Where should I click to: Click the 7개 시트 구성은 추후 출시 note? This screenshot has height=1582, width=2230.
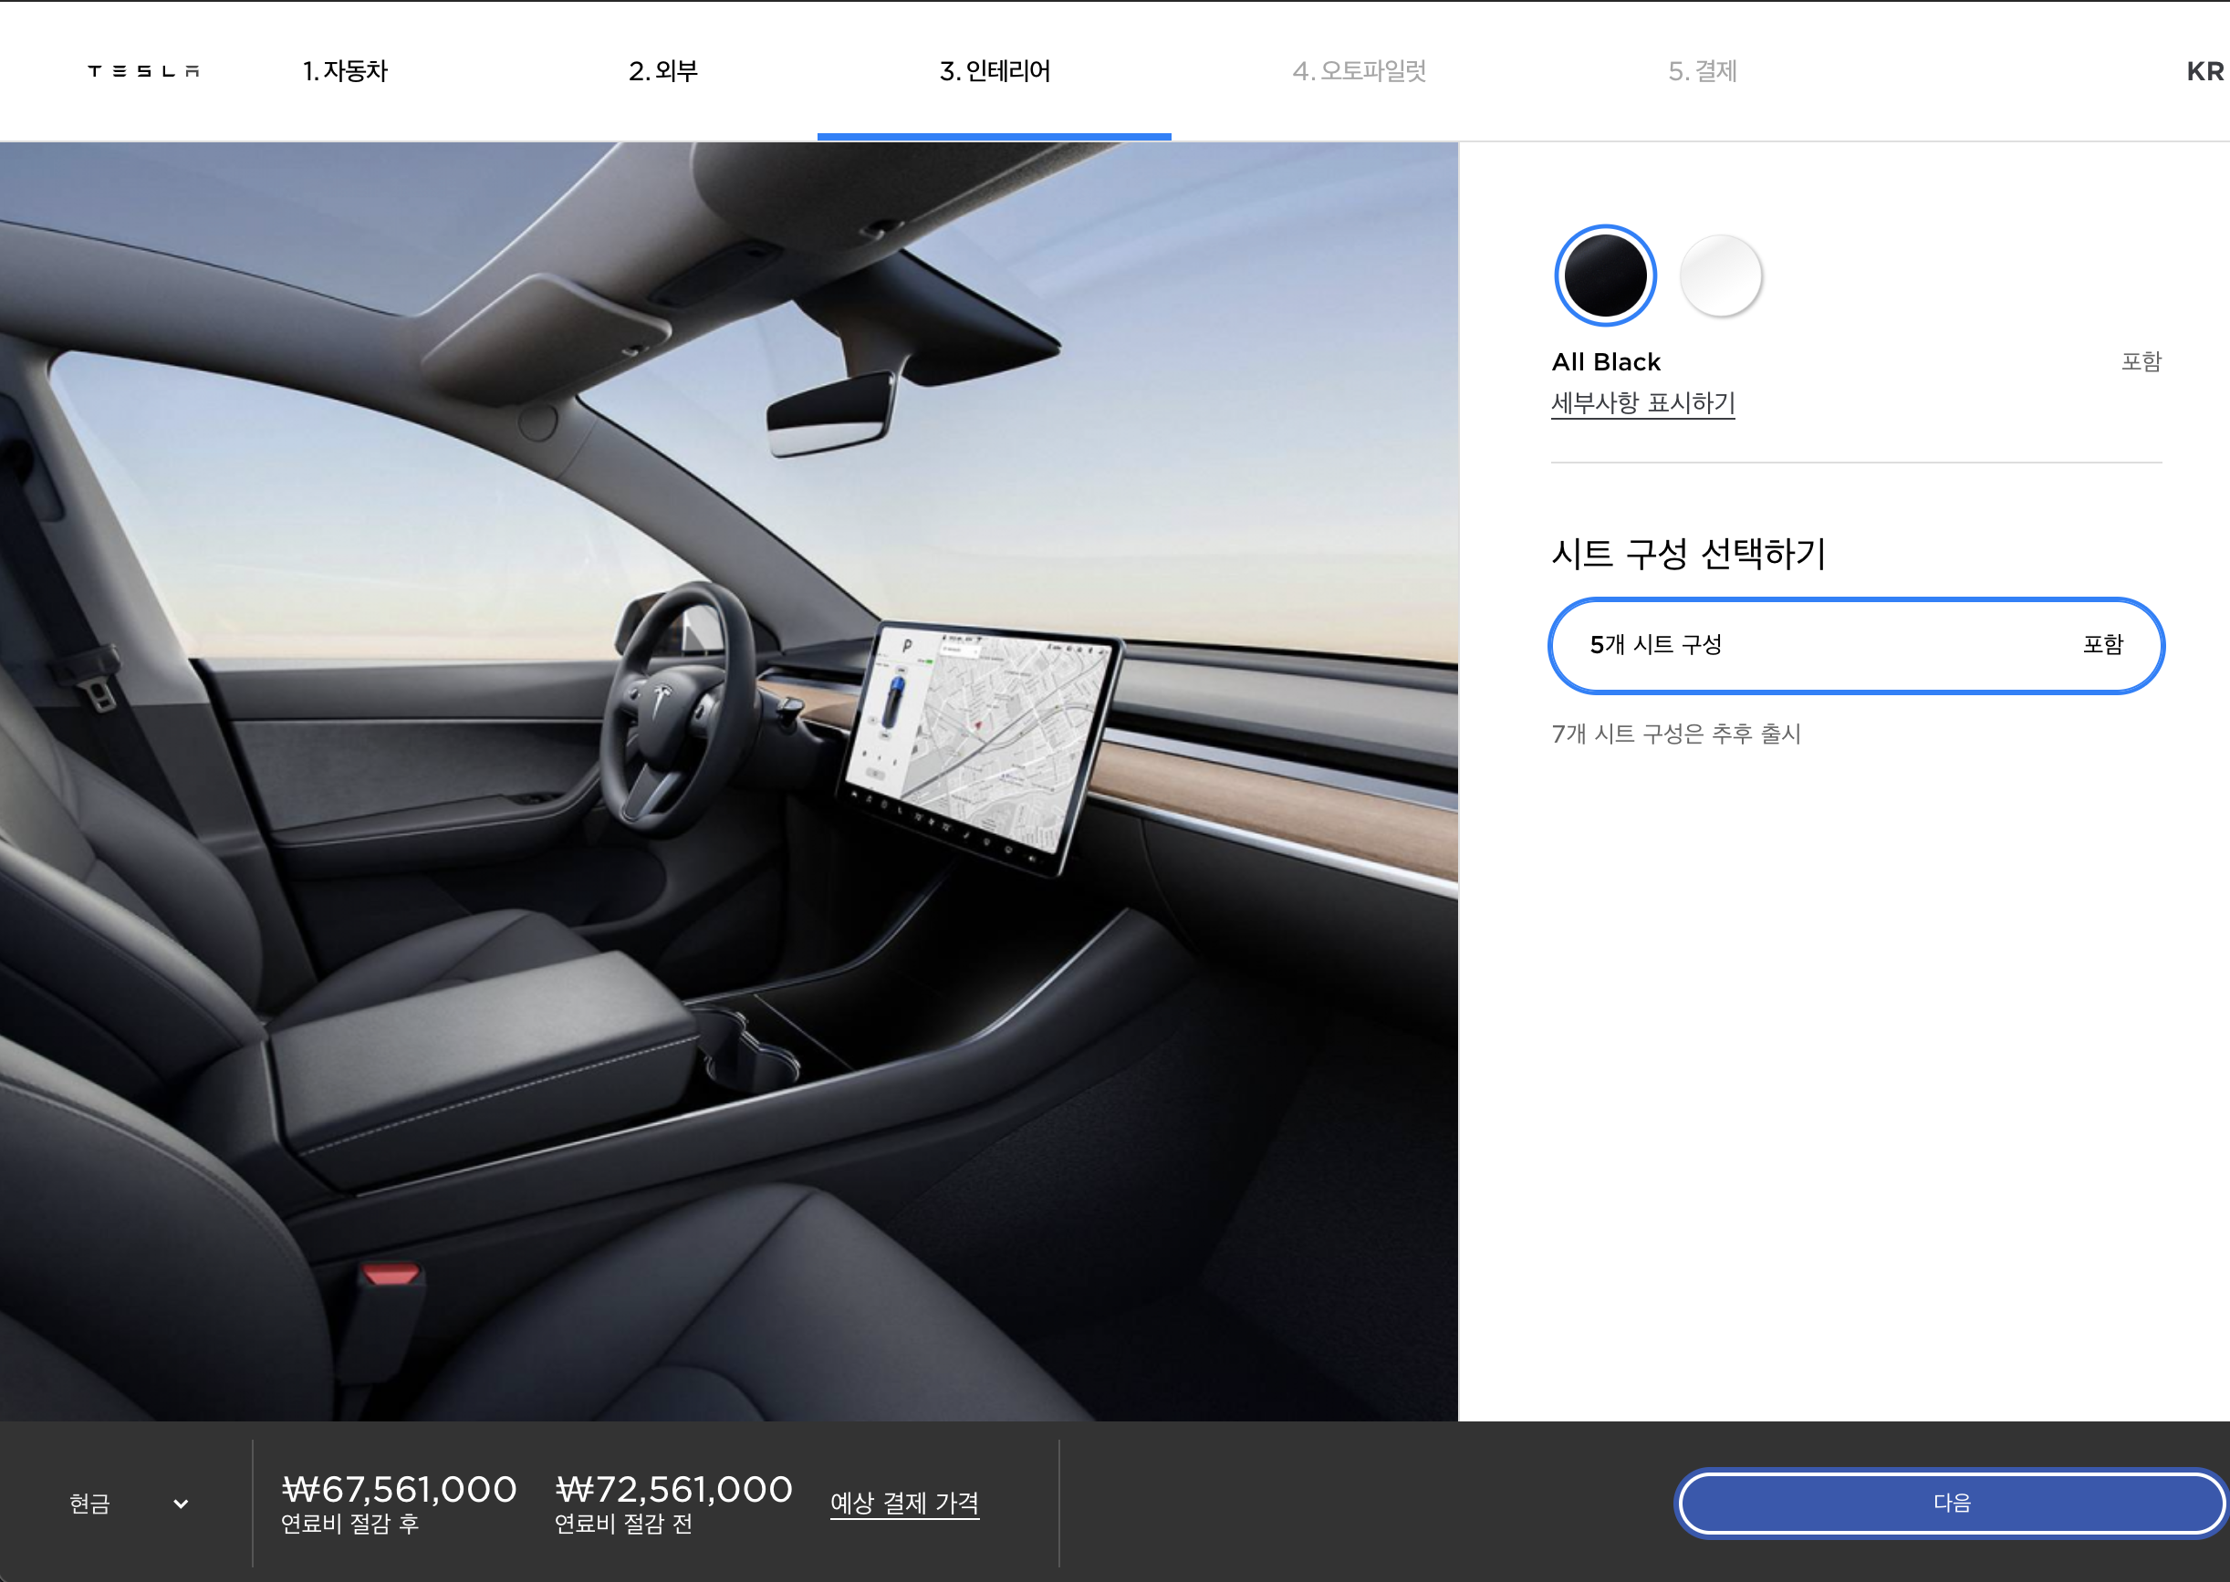[x=1675, y=734]
